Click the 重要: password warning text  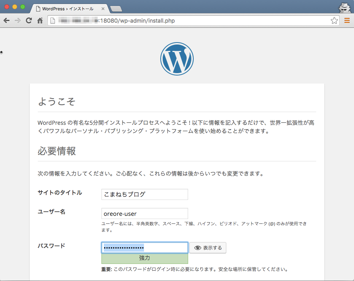(x=195, y=269)
